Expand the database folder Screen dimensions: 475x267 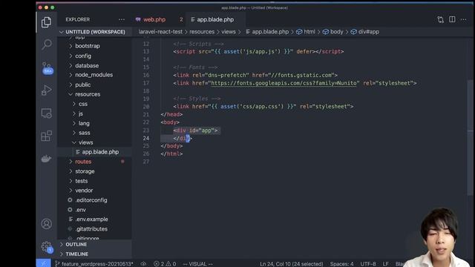87,66
